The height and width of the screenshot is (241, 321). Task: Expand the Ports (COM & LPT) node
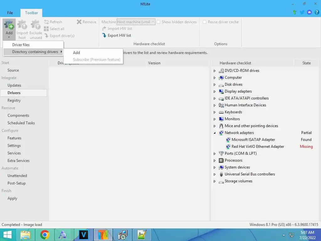click(x=214, y=153)
